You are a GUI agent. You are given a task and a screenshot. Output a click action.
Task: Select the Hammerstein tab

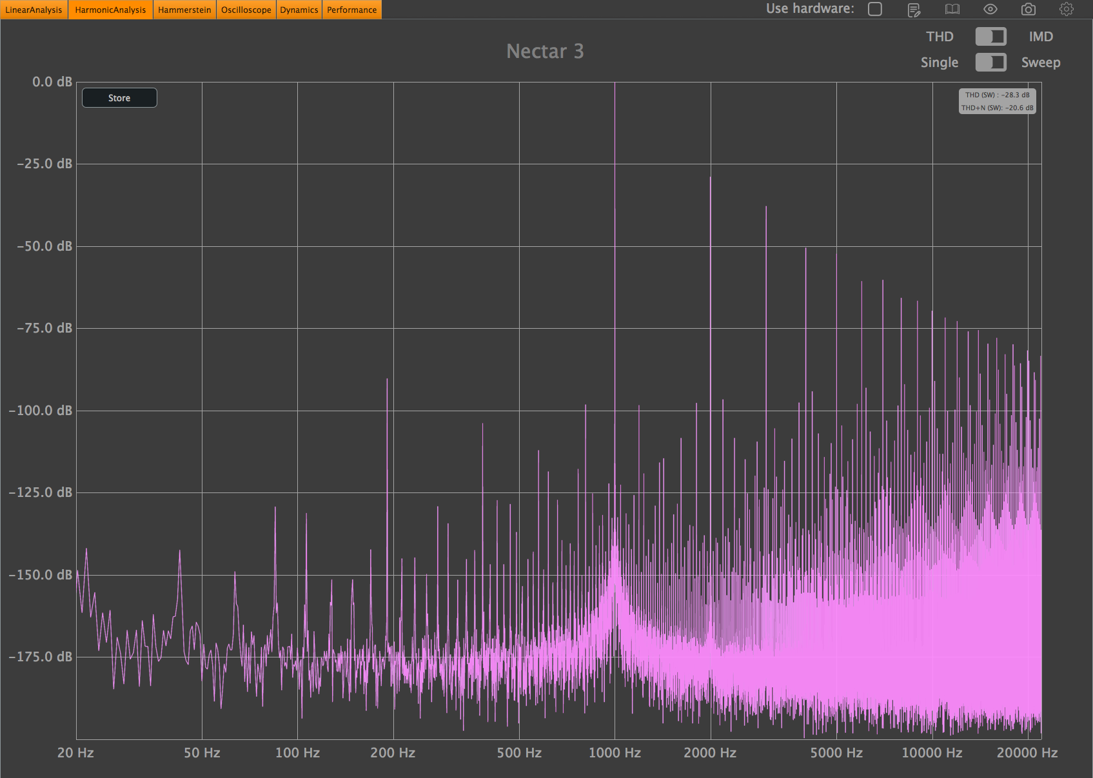point(184,10)
